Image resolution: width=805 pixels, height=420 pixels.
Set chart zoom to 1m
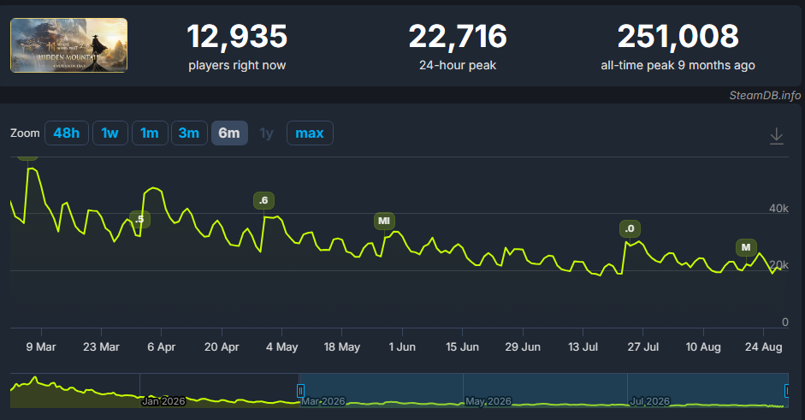pyautogui.click(x=150, y=133)
